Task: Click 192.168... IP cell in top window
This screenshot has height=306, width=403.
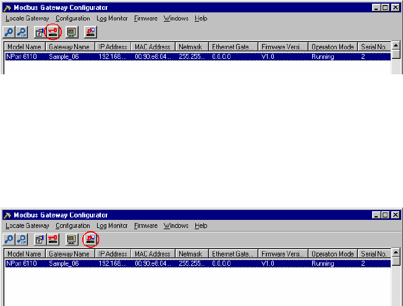Action: tap(112, 56)
